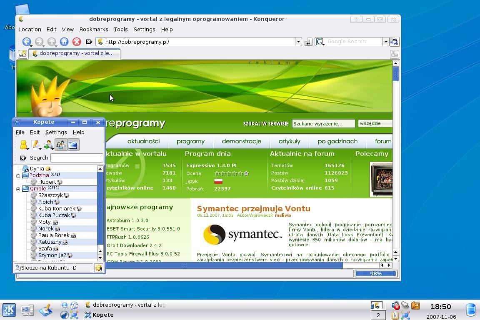This screenshot has height=320, width=480.
Task: Open the URL history dropdown arrow
Action: (x=298, y=42)
